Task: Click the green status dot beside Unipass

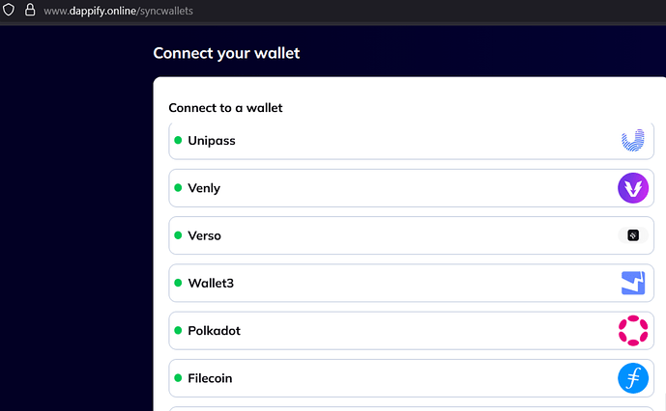Action: pyautogui.click(x=178, y=141)
